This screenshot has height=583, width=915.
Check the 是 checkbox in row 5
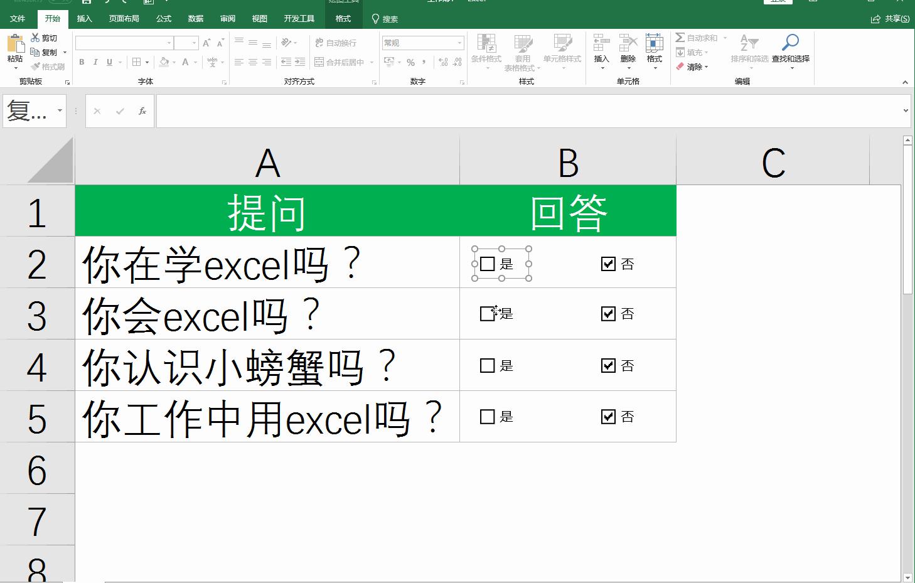coord(487,416)
